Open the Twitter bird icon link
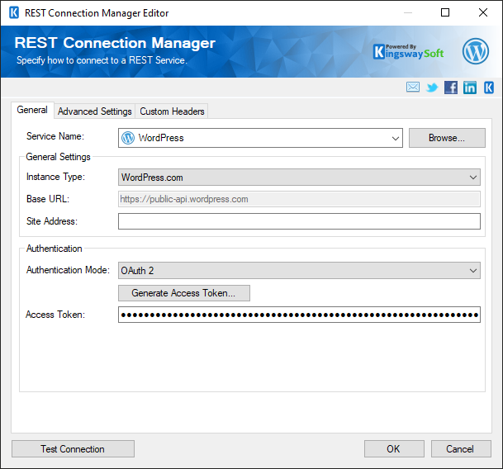Viewport: 503px width, 469px height. 432,88
